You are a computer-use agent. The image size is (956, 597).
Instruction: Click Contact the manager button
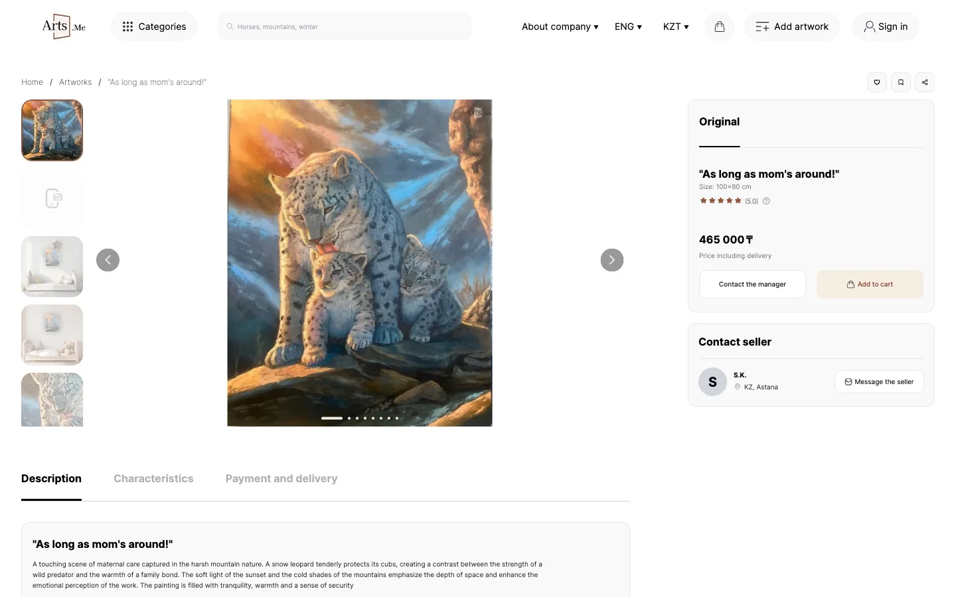click(x=752, y=284)
